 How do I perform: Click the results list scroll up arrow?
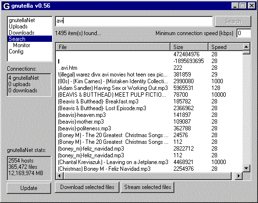(246, 47)
